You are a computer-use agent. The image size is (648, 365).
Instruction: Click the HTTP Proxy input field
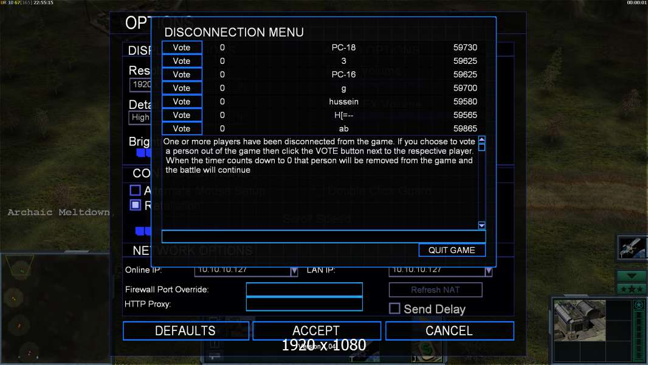(x=304, y=304)
